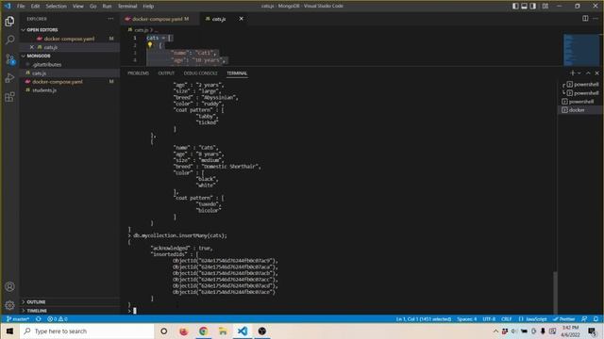This screenshot has height=339, width=604.
Task: Change language mode JavaScript status item
Action: point(532,319)
